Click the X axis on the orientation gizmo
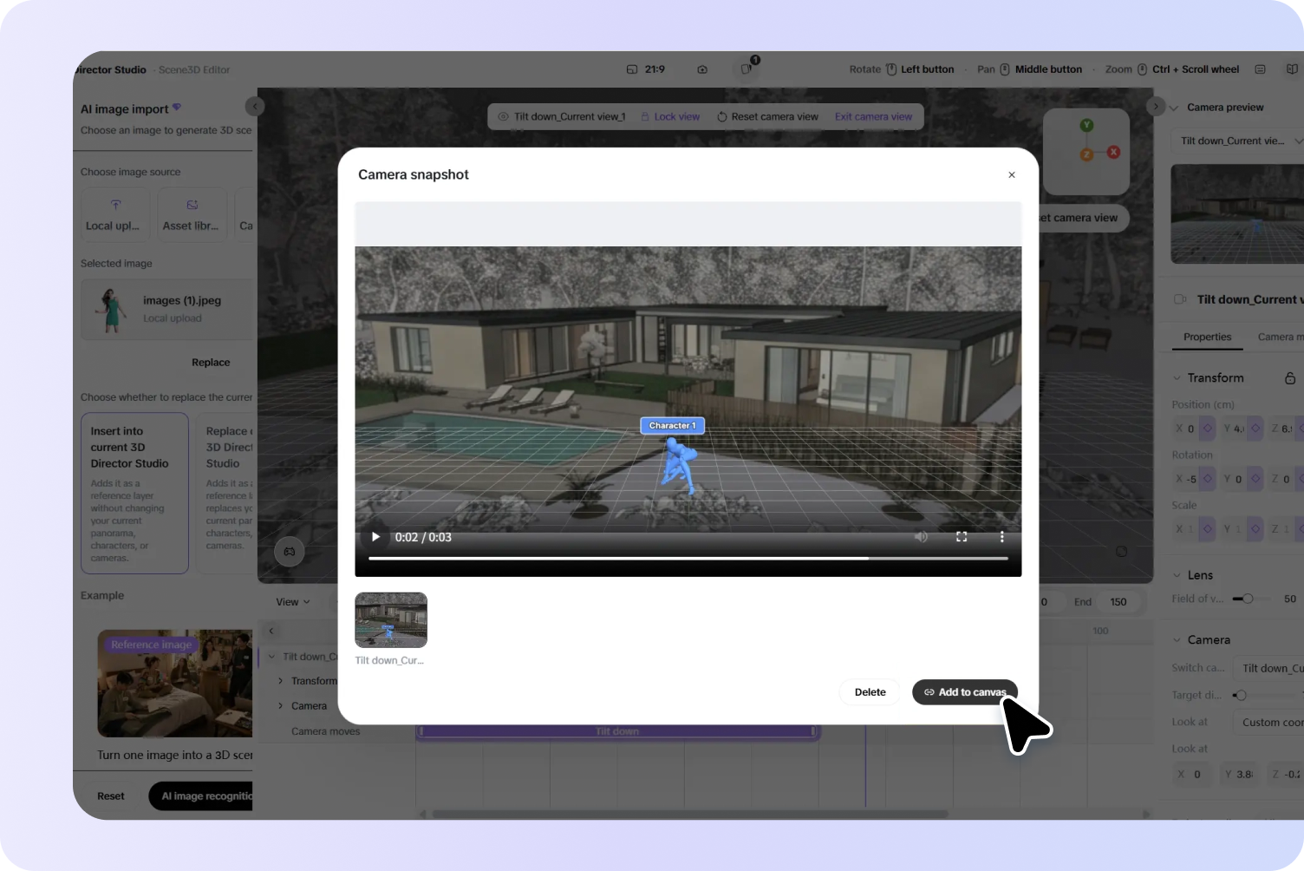This screenshot has height=871, width=1304. [1113, 152]
